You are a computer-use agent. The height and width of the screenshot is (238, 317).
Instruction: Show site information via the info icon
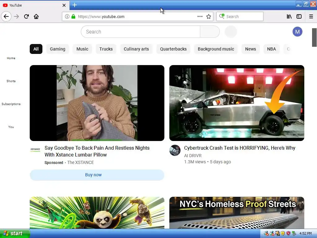67,16
